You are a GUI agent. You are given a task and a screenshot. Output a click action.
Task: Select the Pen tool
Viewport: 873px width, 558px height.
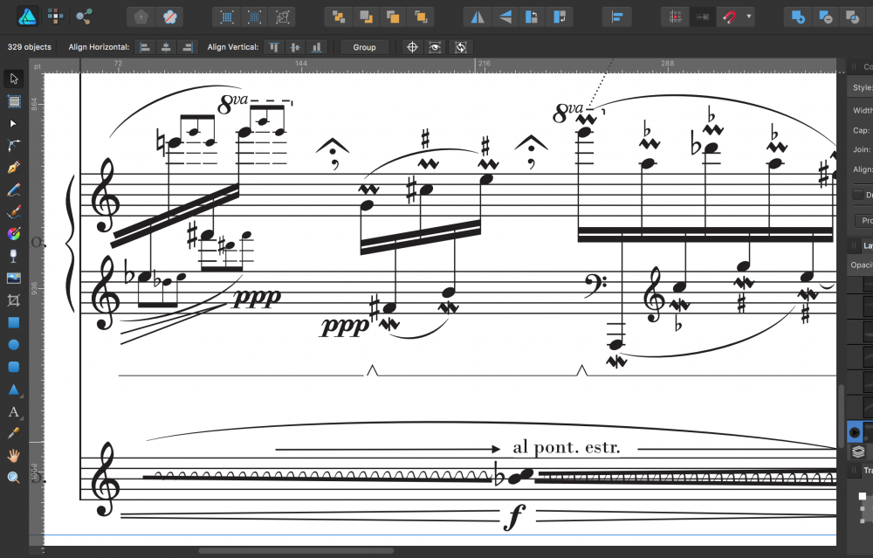pos(13,167)
